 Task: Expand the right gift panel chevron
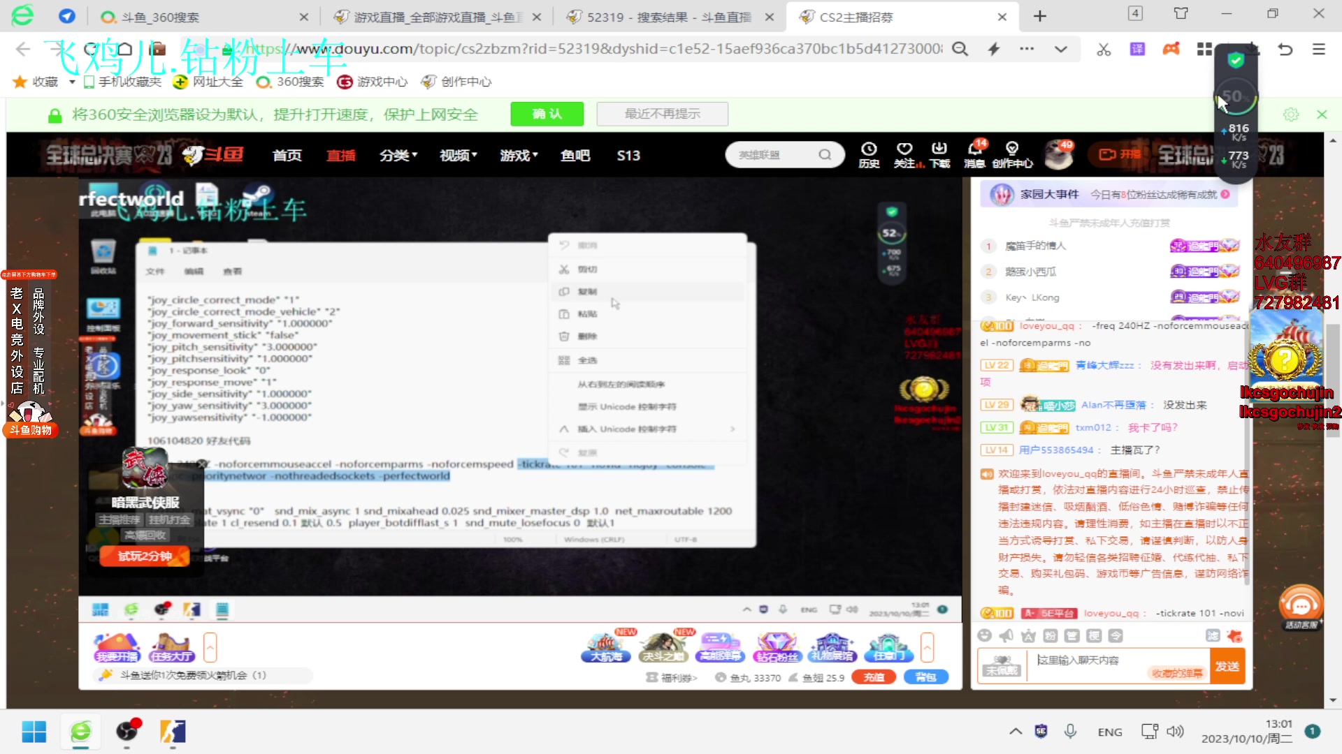pos(928,647)
